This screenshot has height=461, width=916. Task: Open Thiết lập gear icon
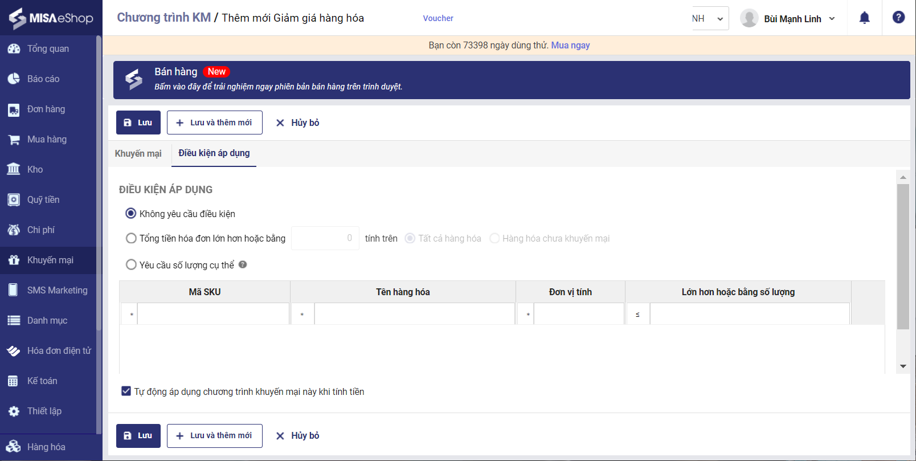pyautogui.click(x=14, y=411)
